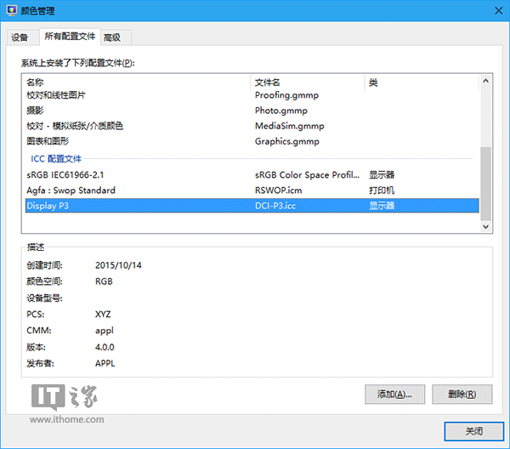This screenshot has width=510, height=449.
Task: Click the Photo.gmmp file name
Action: tap(281, 111)
